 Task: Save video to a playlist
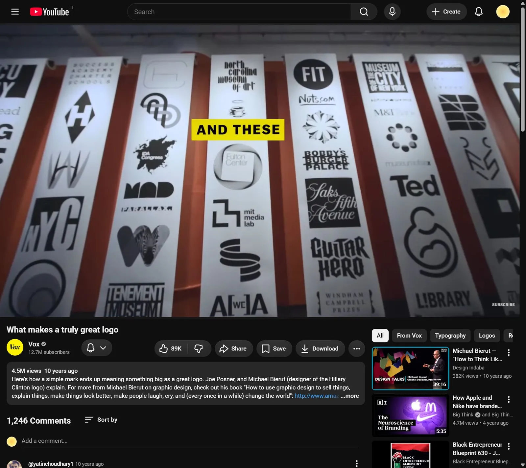274,348
